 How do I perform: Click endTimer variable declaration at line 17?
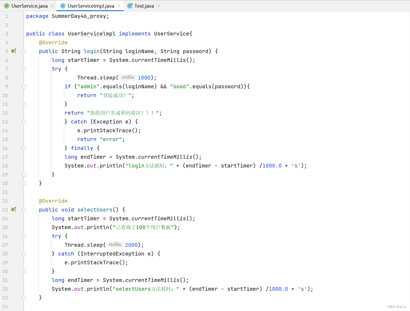tap(93, 157)
